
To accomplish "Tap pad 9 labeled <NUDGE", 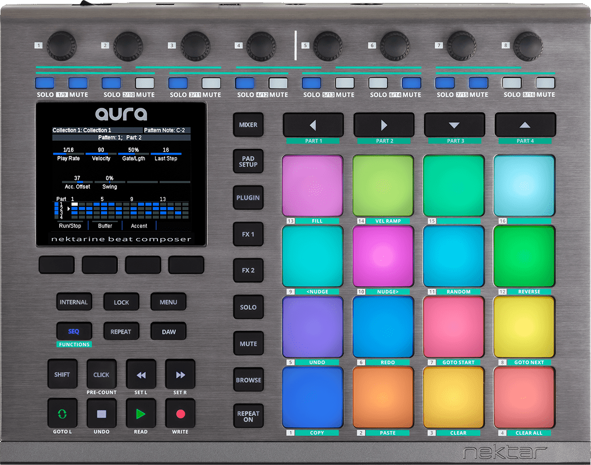I will (x=313, y=257).
